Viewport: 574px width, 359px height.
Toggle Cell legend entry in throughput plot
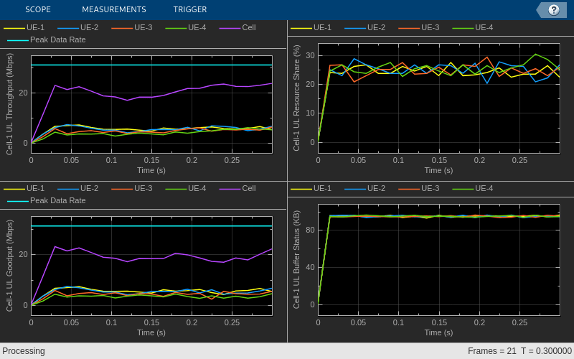coord(237,27)
